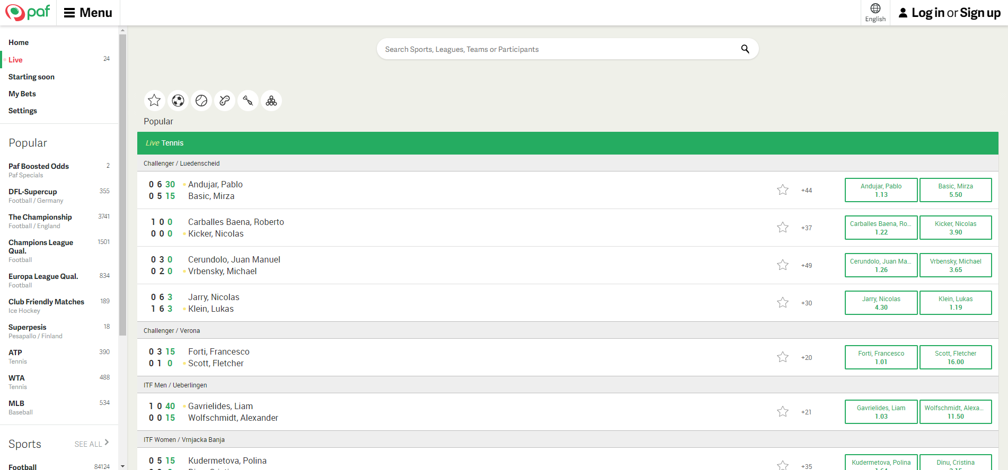Favorite the Jarry vs Klein match
The height and width of the screenshot is (470, 1008).
[783, 303]
